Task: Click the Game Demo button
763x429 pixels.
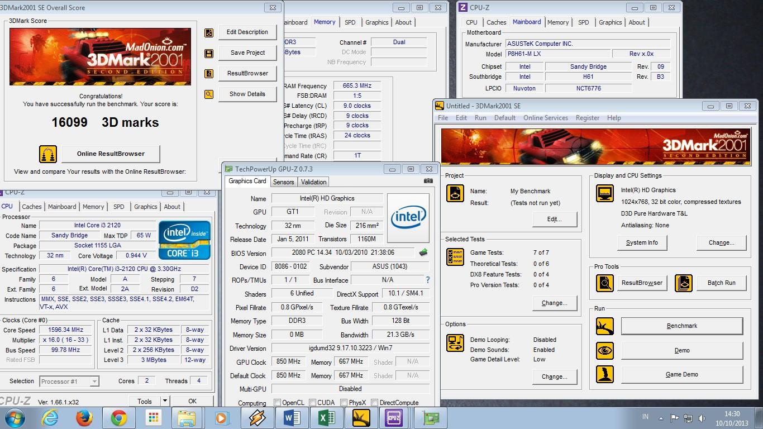Action: 682,374
